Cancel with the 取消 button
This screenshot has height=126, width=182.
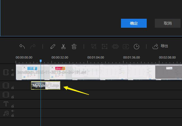[x=168, y=23]
